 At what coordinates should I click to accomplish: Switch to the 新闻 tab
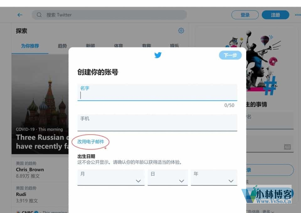[90, 45]
